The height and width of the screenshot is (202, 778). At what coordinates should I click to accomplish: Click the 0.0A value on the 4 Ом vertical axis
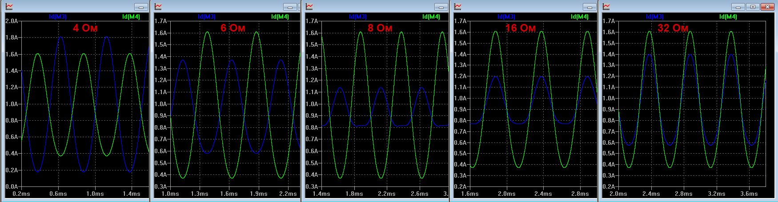point(12,186)
